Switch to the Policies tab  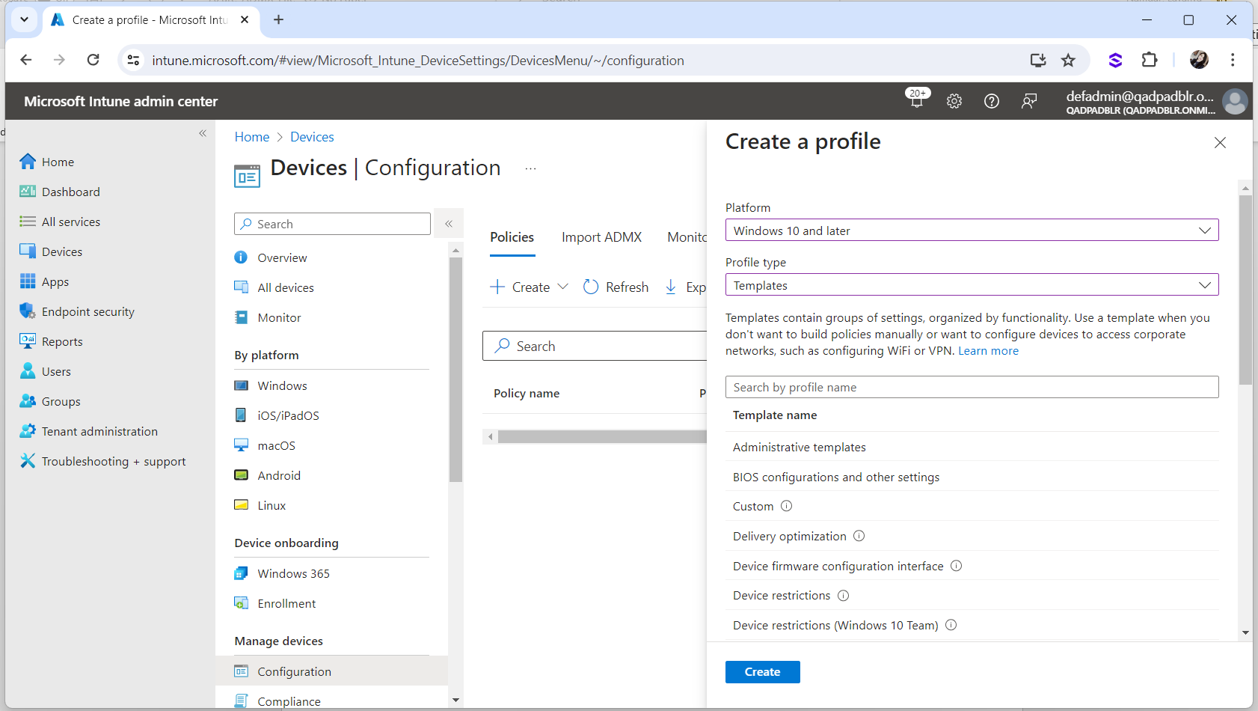pos(512,237)
